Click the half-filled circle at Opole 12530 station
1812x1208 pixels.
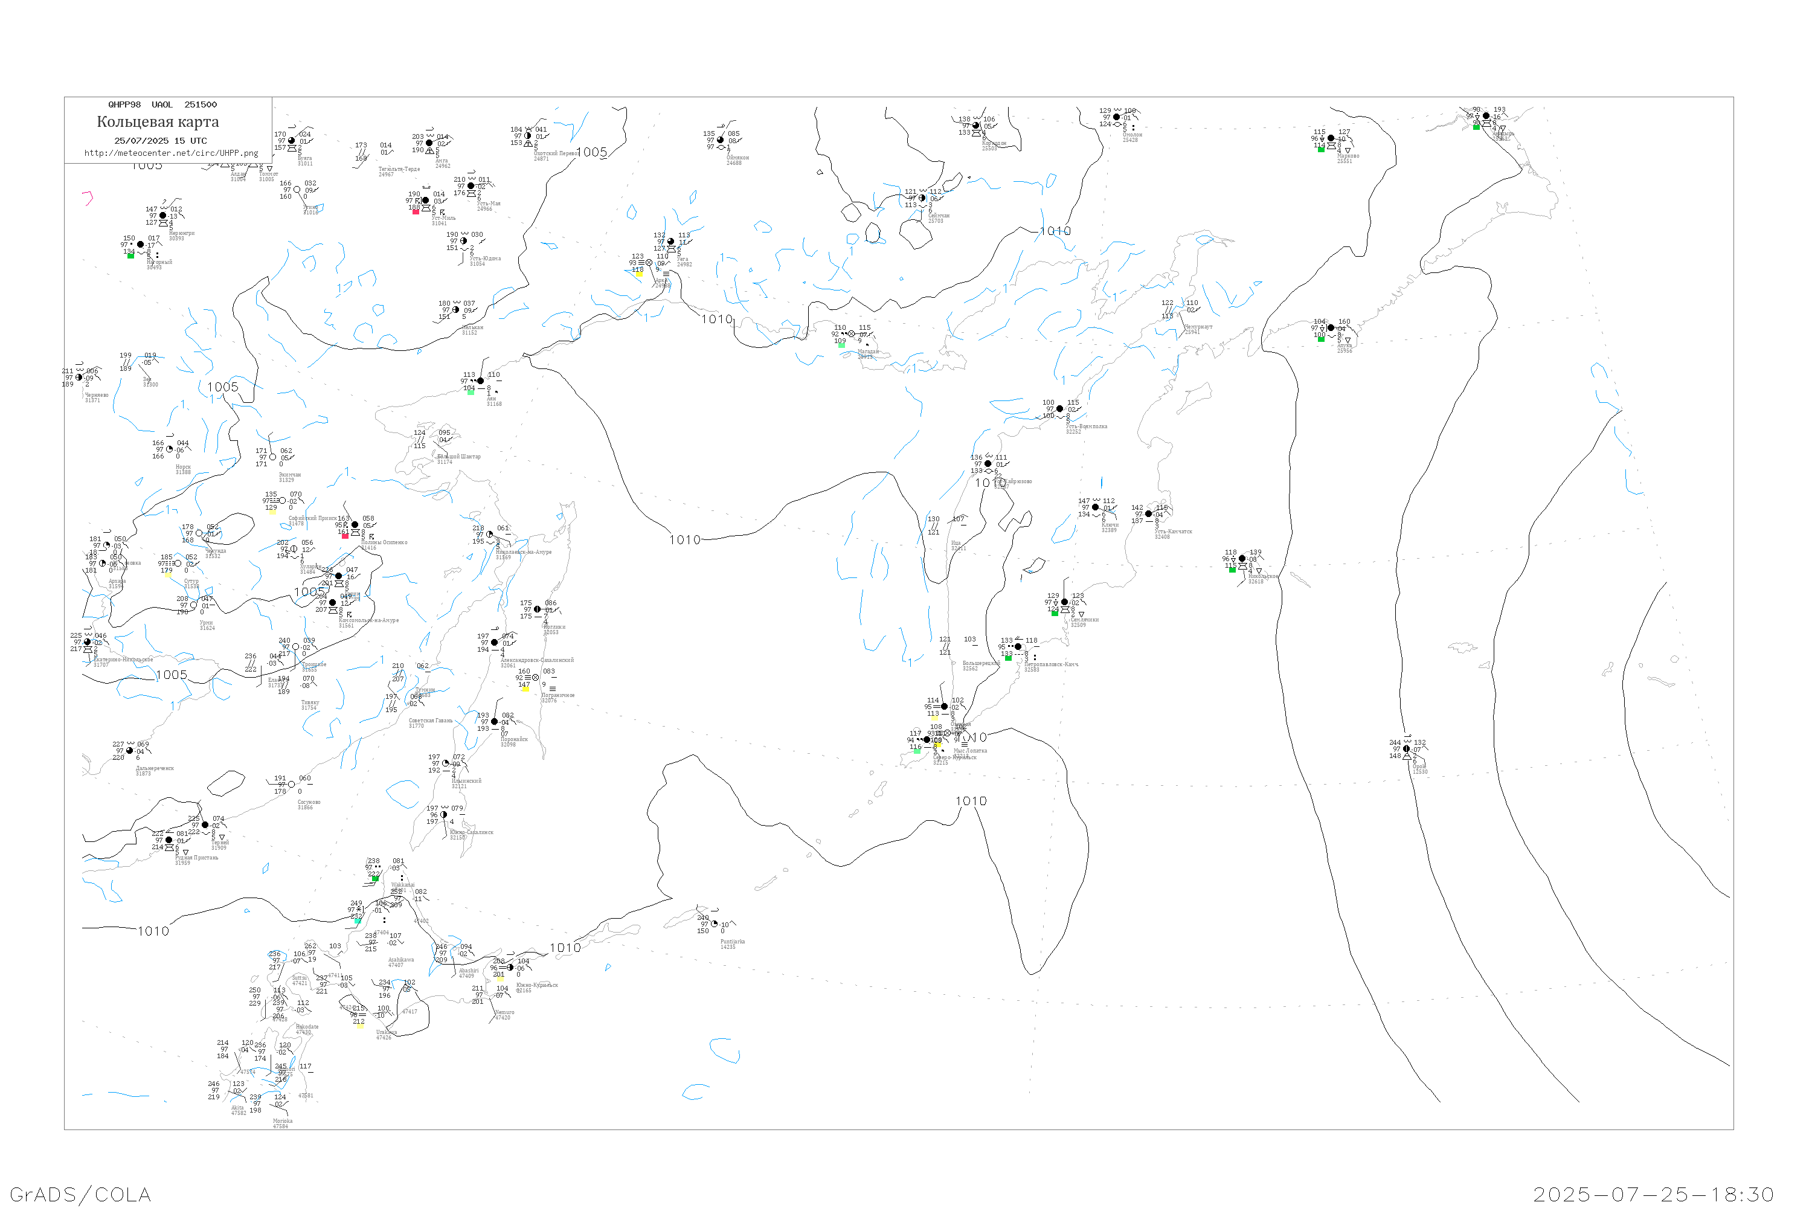click(x=1406, y=749)
